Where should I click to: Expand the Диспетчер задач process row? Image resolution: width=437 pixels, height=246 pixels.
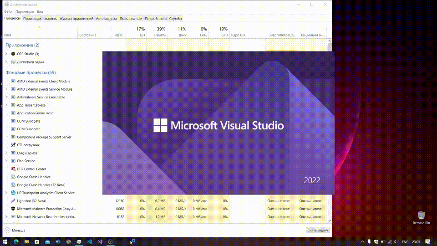click(6, 62)
